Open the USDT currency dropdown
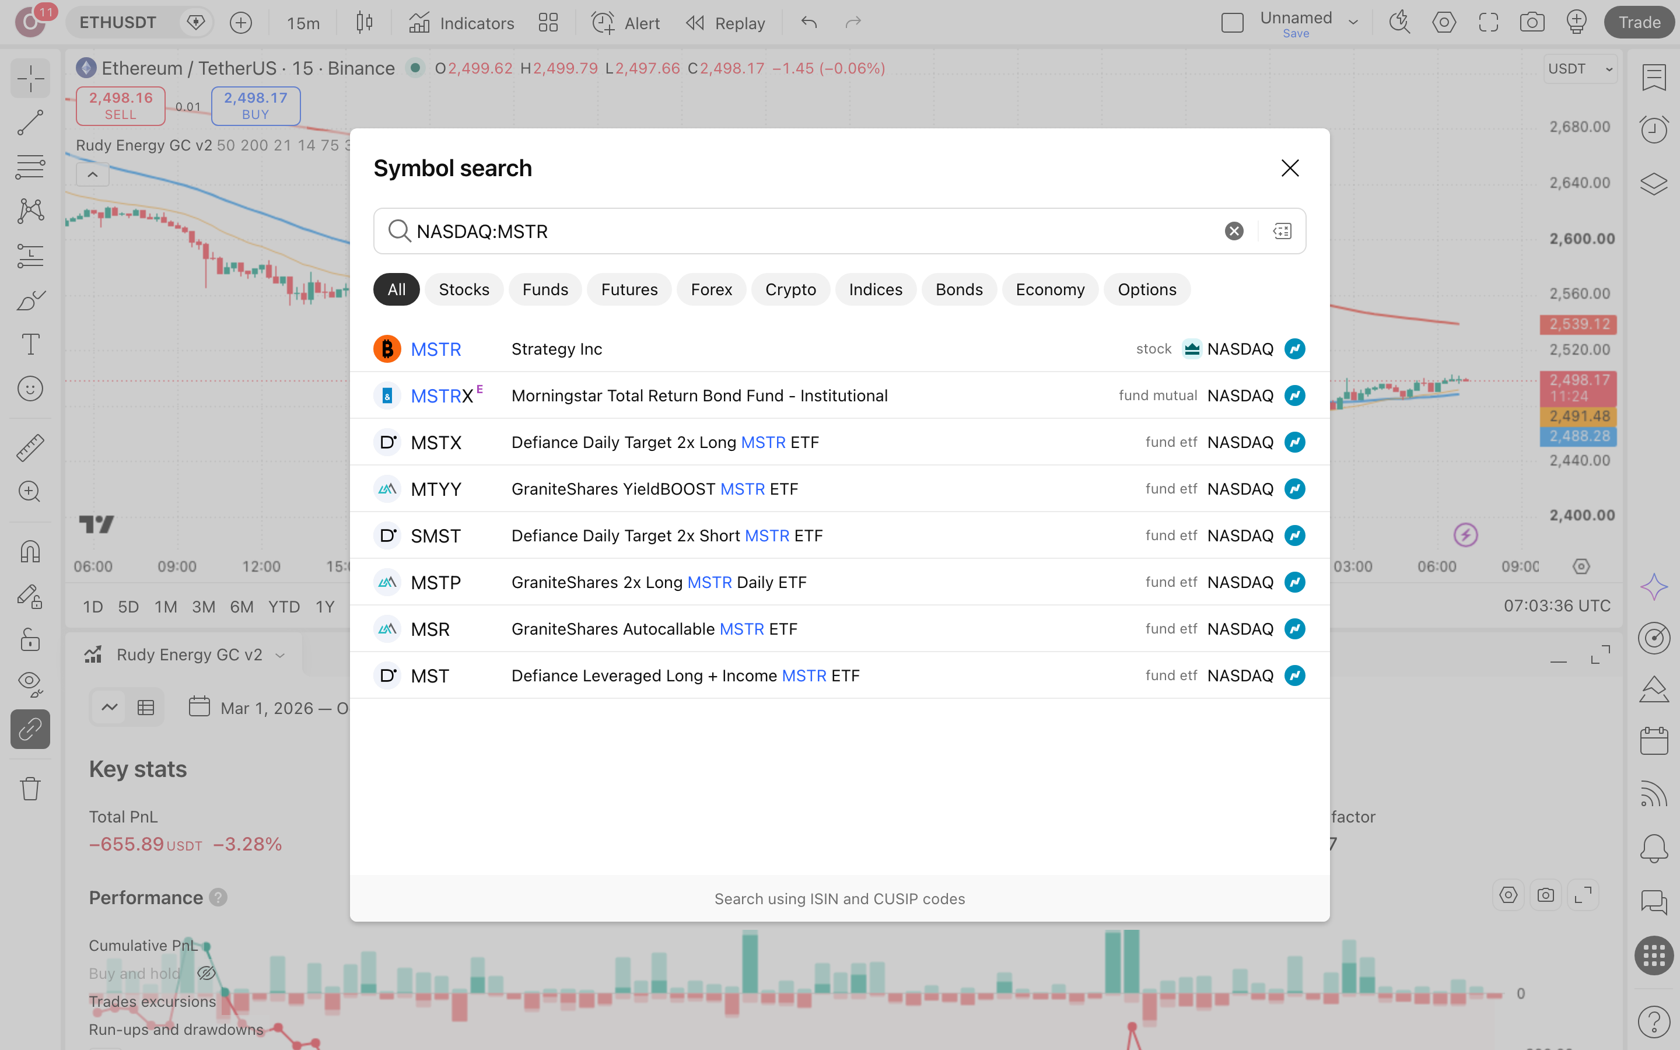The image size is (1680, 1050). (x=1580, y=69)
